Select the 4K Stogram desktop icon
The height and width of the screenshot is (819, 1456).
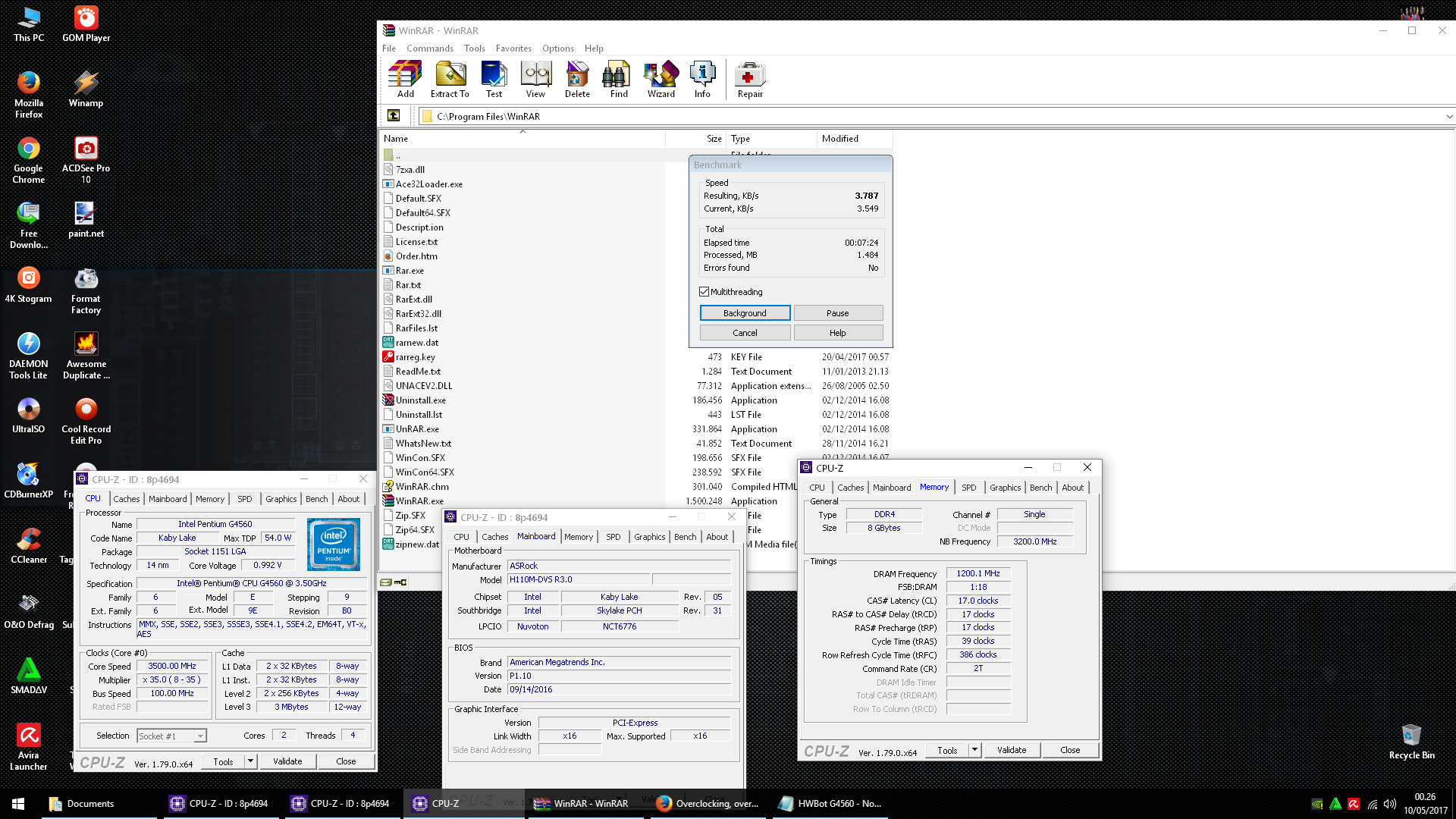click(x=29, y=285)
